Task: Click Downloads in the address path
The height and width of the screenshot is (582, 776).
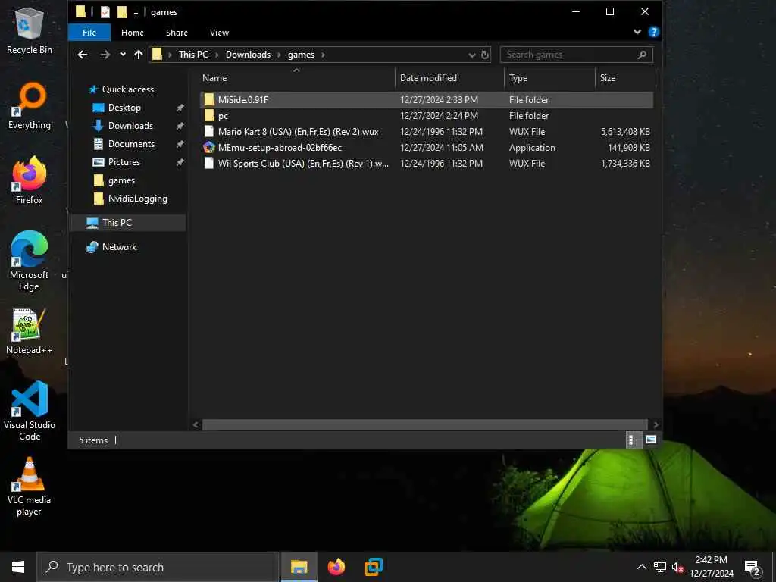Action: [x=248, y=55]
